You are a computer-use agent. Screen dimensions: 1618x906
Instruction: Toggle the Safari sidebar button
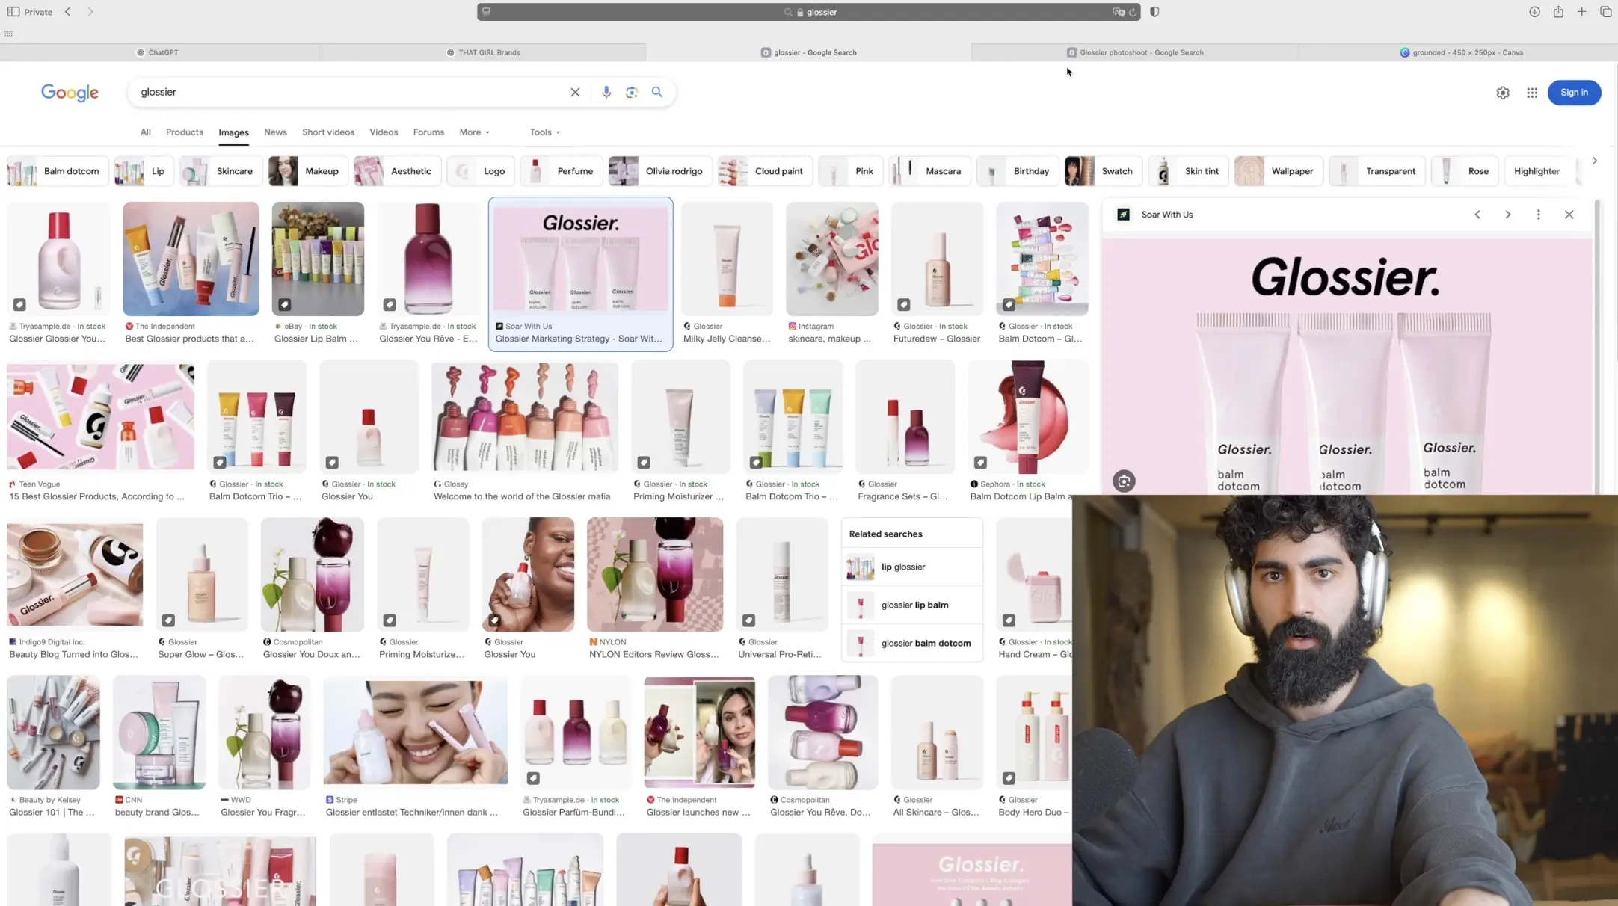tap(13, 12)
